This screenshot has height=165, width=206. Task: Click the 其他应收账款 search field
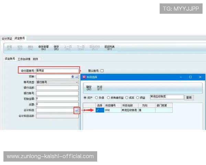(x=167, y=97)
